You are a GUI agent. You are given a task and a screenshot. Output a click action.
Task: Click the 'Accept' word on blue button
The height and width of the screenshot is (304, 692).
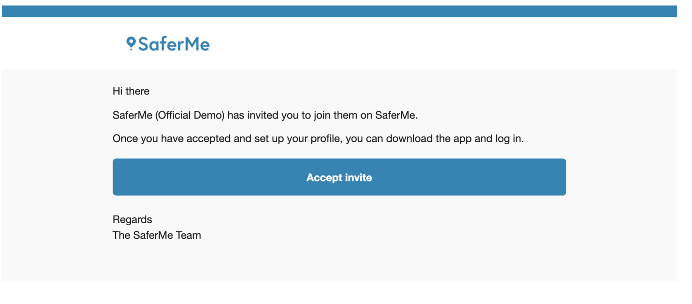point(322,177)
